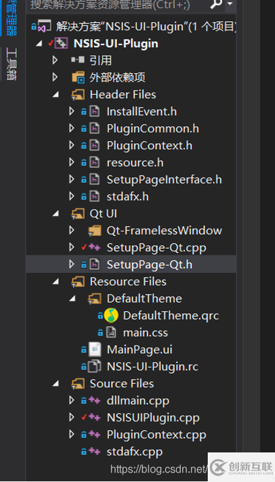Collapse the NSIS-UI-Plugin project node
This screenshot has width=275, height=482.
point(39,44)
